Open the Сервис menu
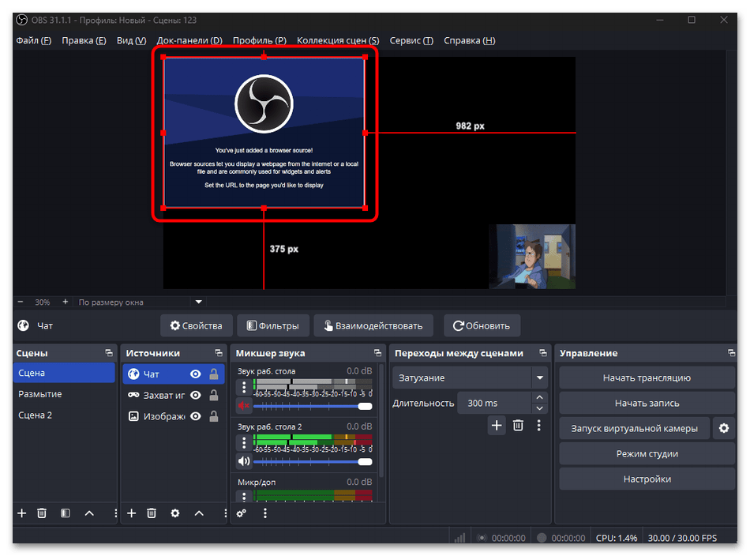 411,40
